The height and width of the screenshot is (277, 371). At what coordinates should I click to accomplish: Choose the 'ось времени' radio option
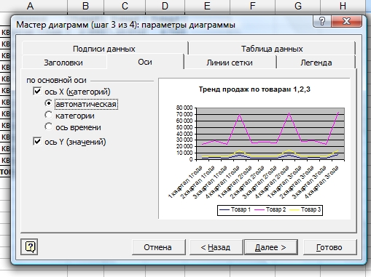pyautogui.click(x=49, y=127)
